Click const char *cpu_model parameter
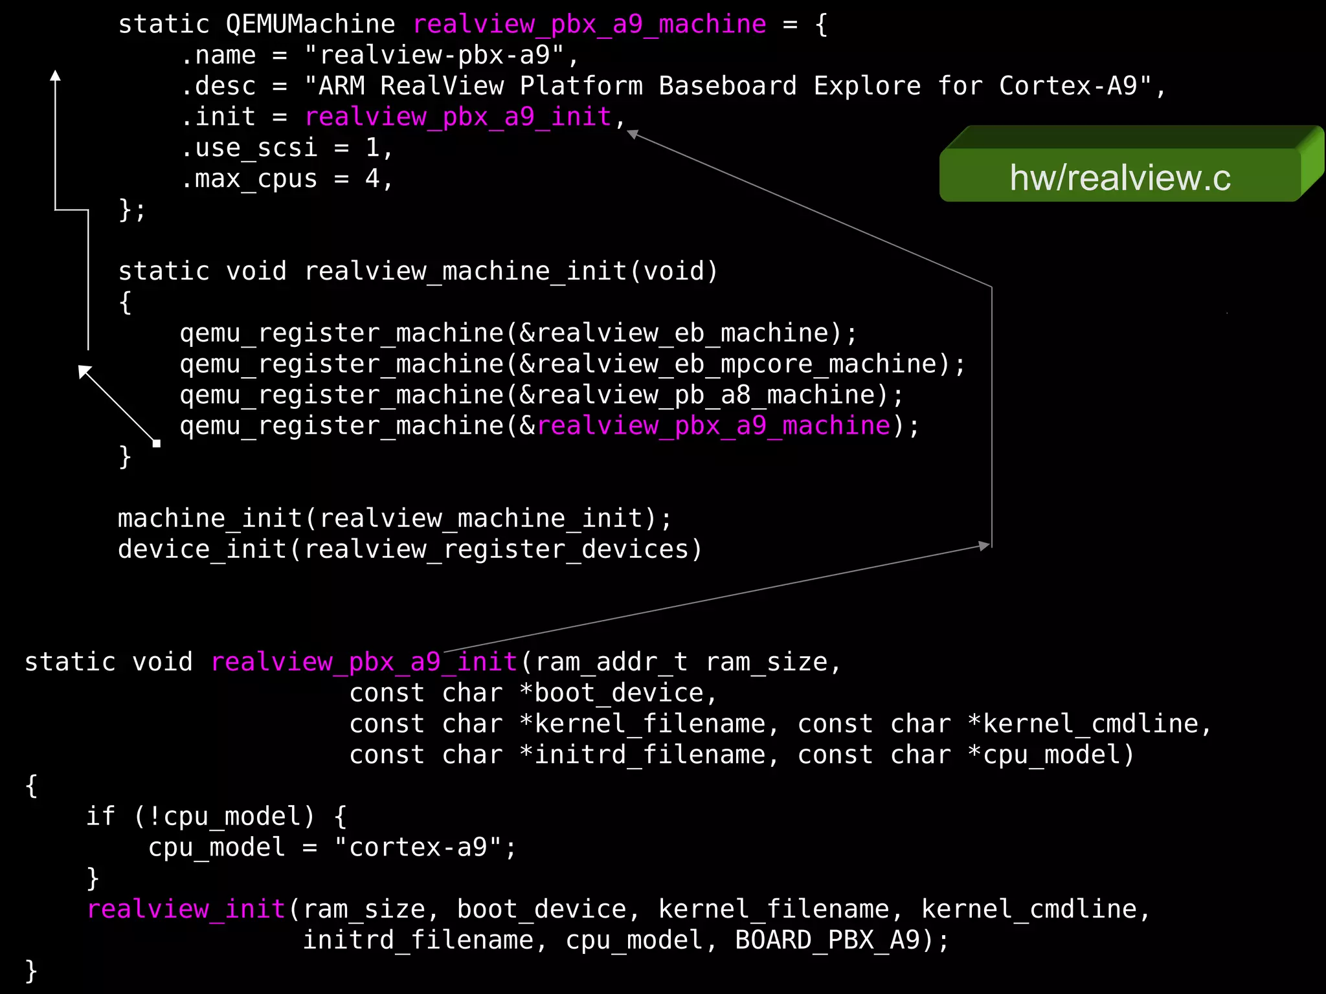 tap(960, 755)
